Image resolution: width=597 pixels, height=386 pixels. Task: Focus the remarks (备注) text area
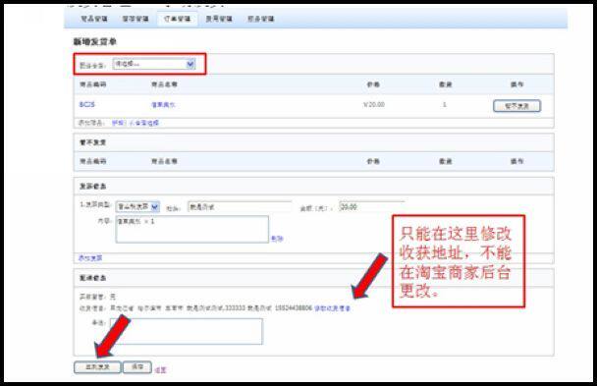click(187, 331)
